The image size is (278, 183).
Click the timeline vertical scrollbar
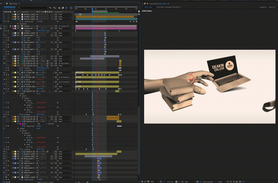(x=139, y=140)
